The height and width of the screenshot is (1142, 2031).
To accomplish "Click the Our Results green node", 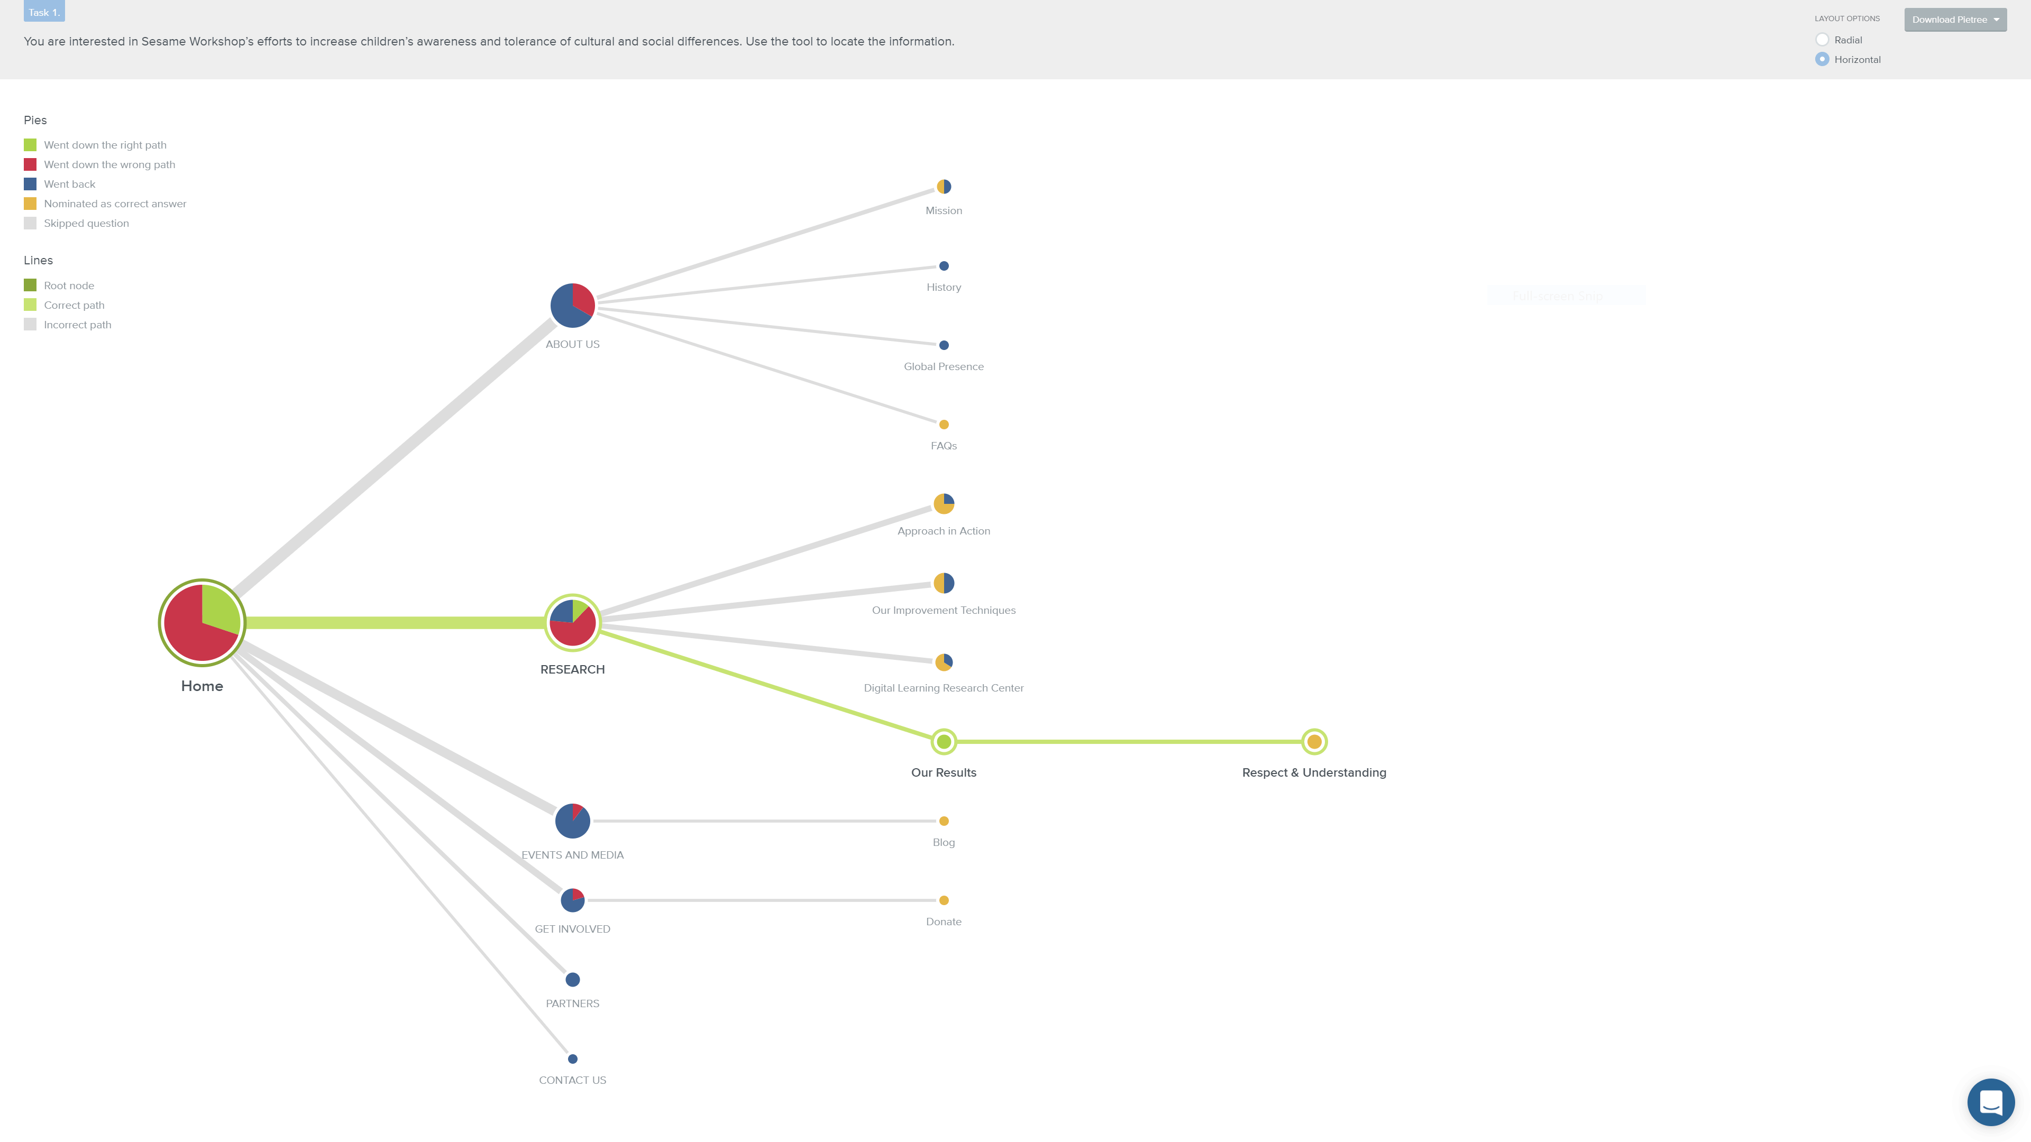I will tap(944, 742).
